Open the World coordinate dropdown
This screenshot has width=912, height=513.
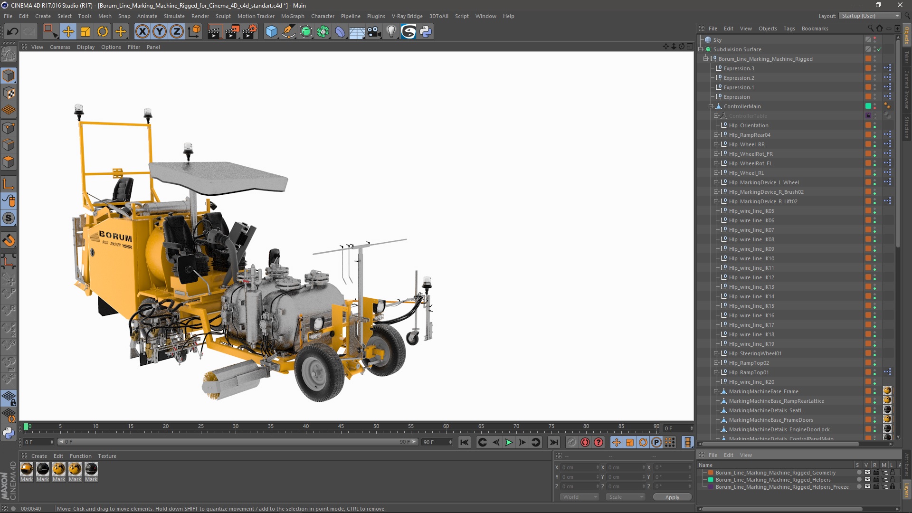[579, 497]
